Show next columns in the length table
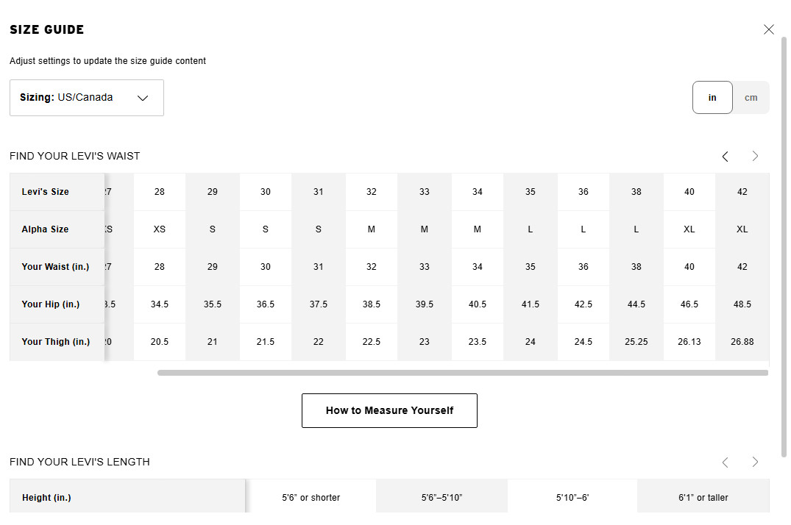Image resolution: width=791 pixels, height=525 pixels. (755, 462)
